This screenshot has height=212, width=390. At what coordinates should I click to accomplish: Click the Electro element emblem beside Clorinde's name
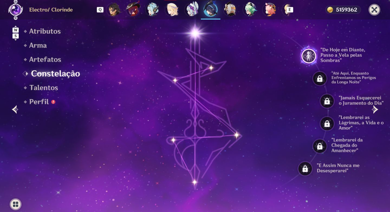15,10
